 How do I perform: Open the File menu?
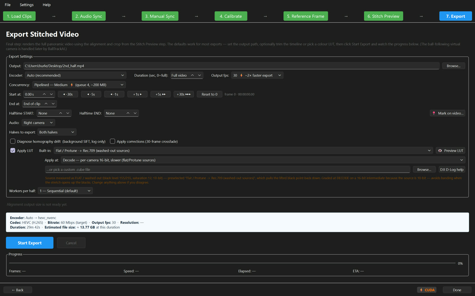click(8, 5)
